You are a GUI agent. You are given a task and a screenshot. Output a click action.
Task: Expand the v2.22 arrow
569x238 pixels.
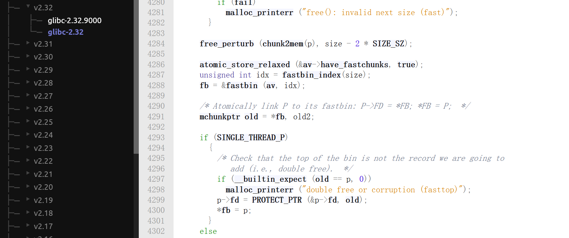click(x=28, y=160)
